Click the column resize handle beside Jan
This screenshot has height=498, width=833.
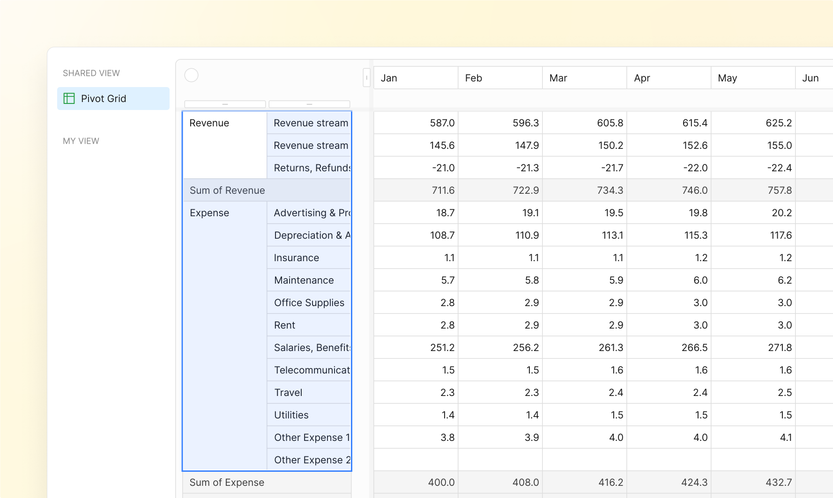point(366,78)
